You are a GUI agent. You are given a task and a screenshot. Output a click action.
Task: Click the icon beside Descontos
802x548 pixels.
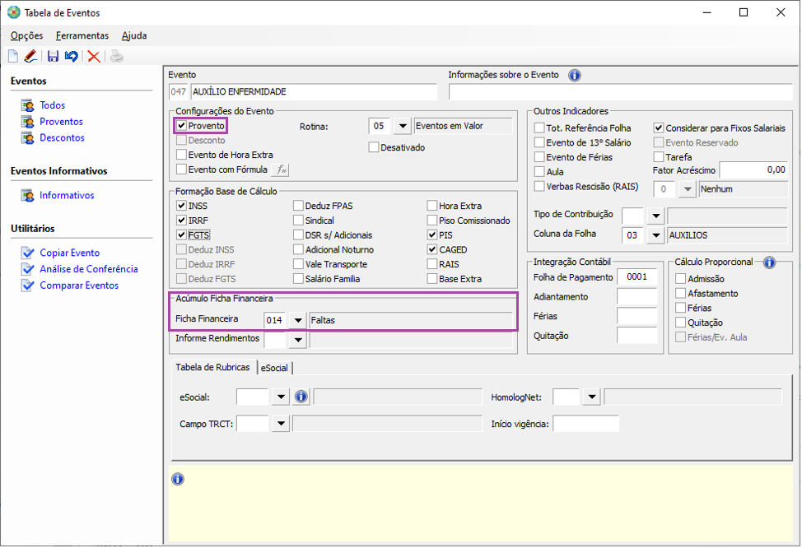[28, 138]
